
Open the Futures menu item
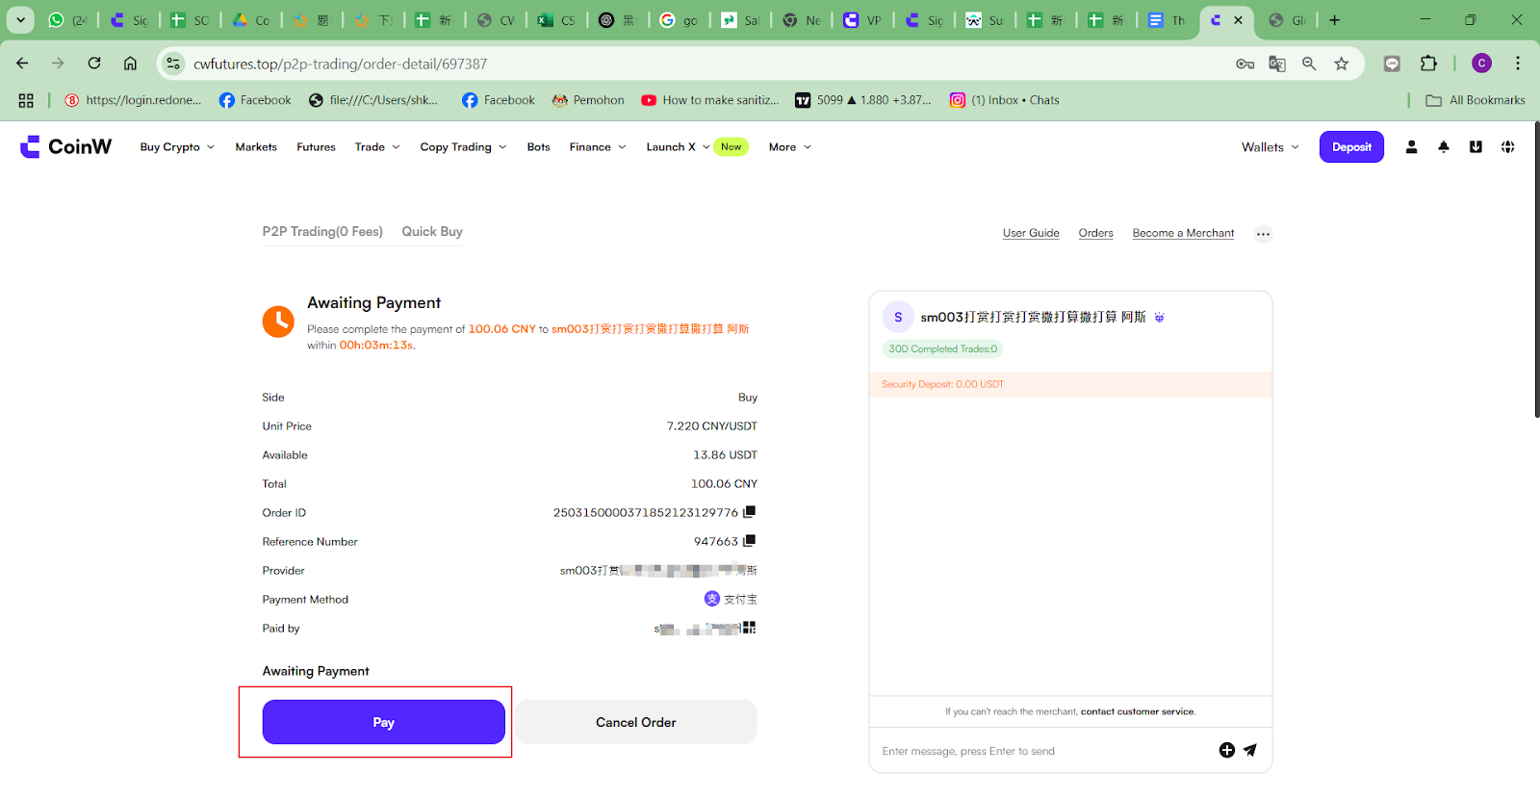[x=316, y=147]
